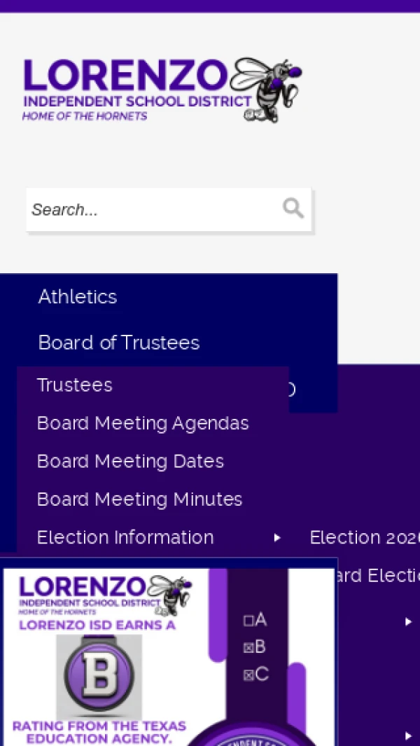Toggle the C checkbox on the banner
This screenshot has width=420, height=746.
tap(248, 675)
